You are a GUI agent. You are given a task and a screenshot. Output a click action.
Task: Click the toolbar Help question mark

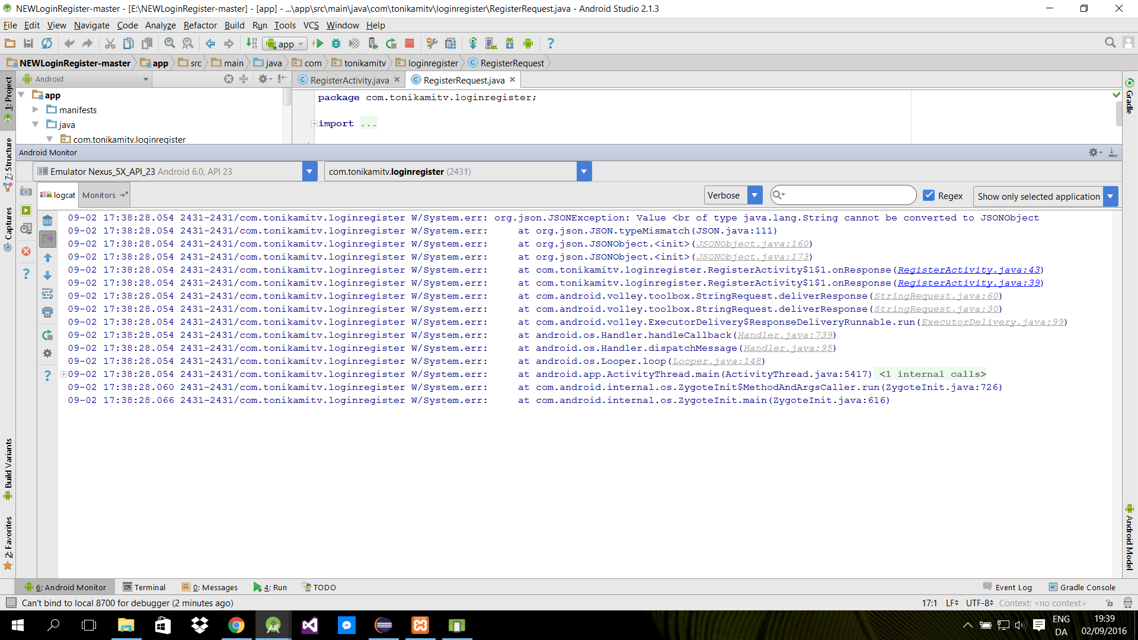(x=551, y=43)
